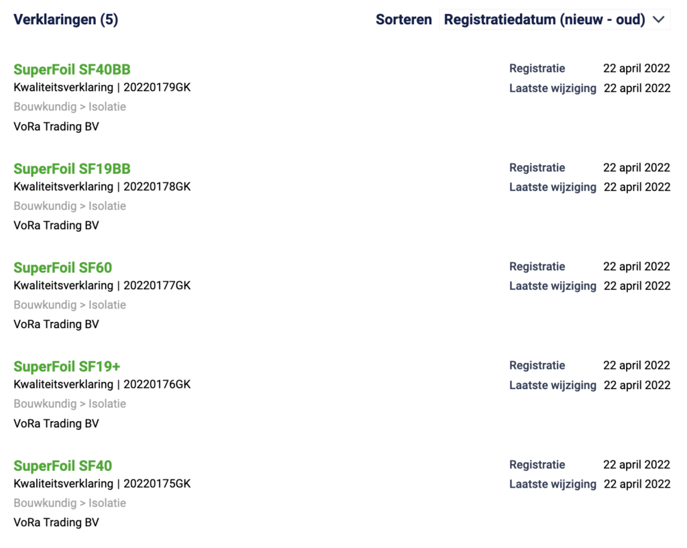Click the Kwaliteitsverklaring 20220177GK line
This screenshot has width=687, height=548.
click(x=102, y=286)
